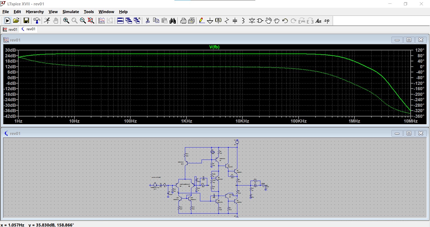This screenshot has width=430, height=227.
Task: Click the Text Aa tool icon
Action: click(318, 21)
